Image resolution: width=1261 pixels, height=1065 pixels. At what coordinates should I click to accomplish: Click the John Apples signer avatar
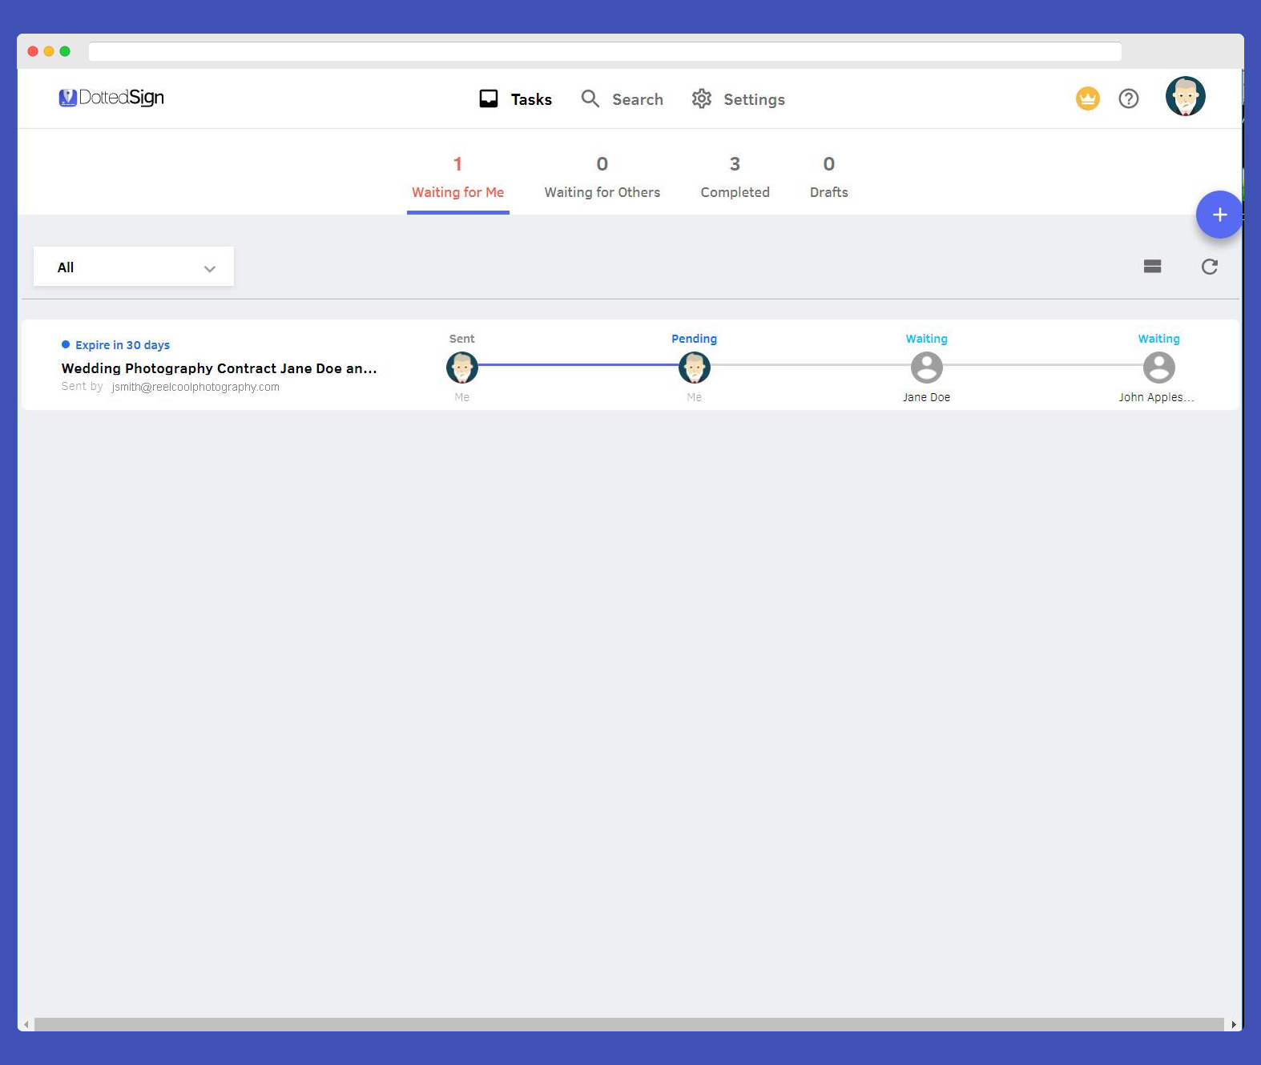[1158, 368]
